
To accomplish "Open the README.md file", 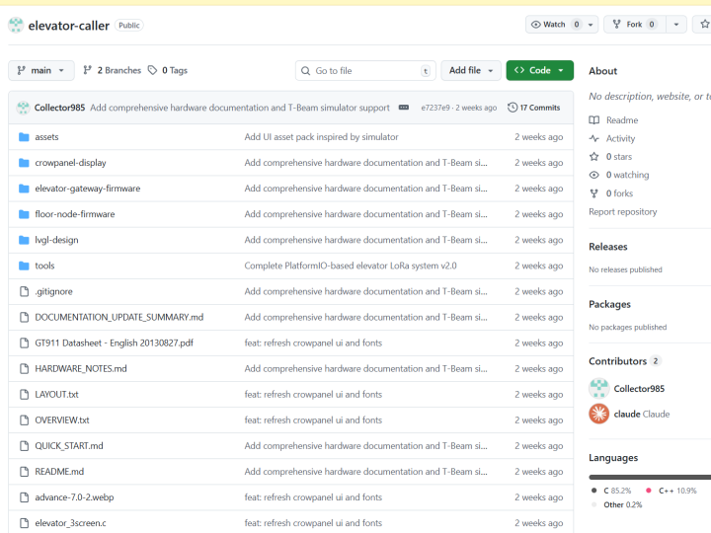I will (x=59, y=472).
